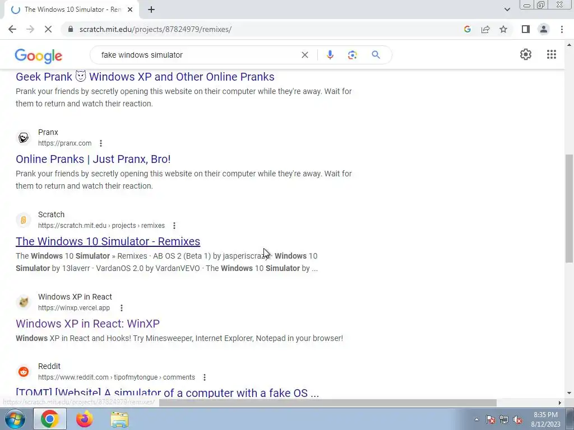Click the https://winxp.vercel.app URL text

(x=74, y=308)
